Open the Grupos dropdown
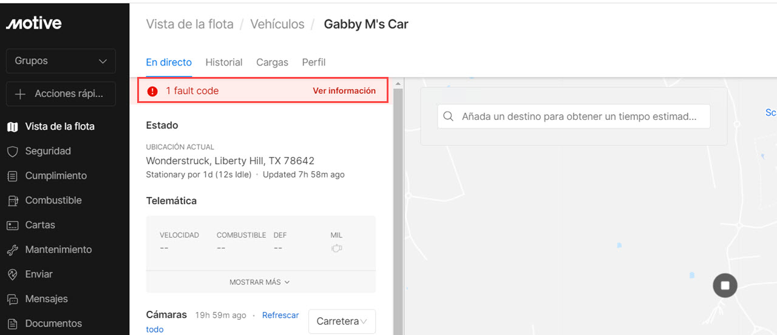 point(61,61)
